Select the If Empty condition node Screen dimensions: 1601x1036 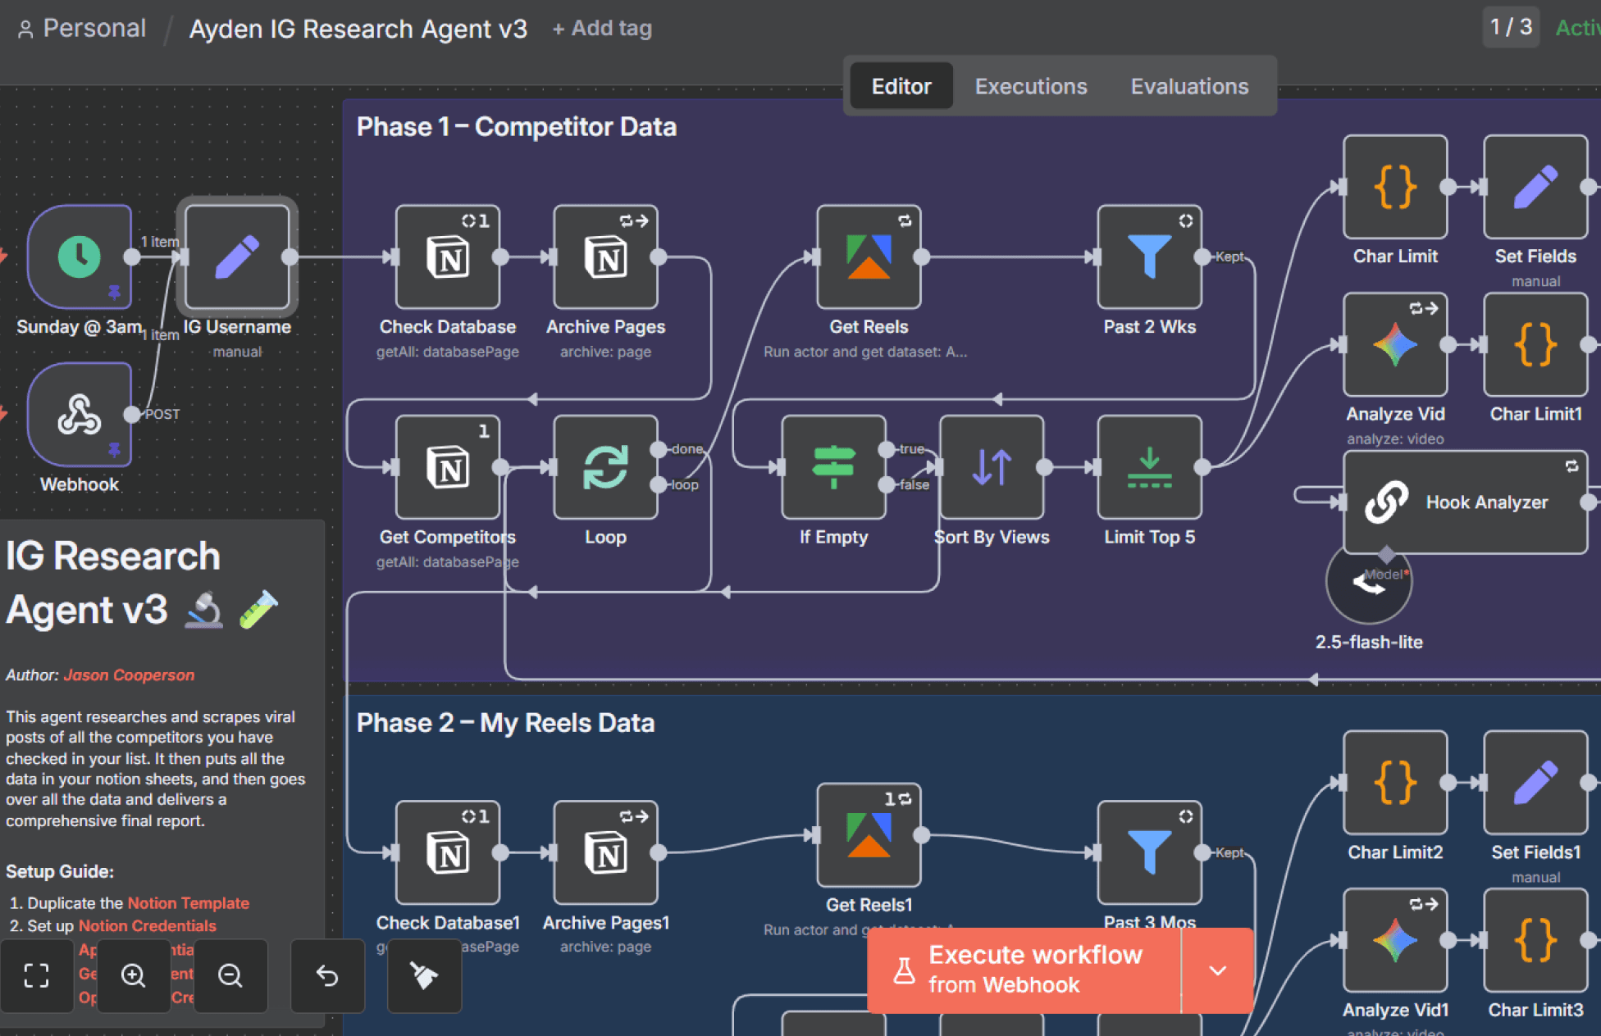pyautogui.click(x=833, y=466)
